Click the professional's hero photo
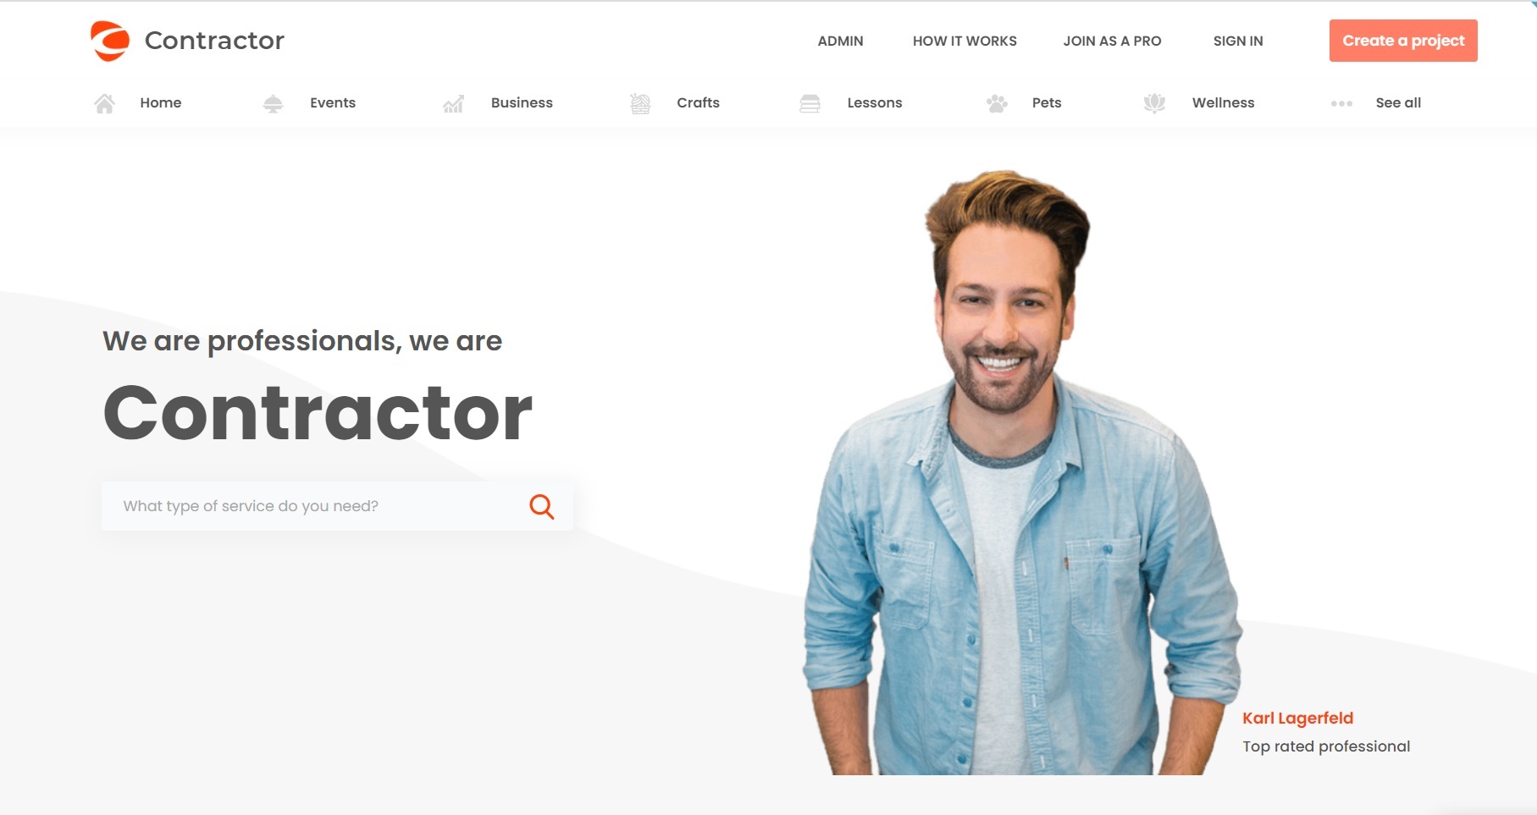 coord(1022,472)
